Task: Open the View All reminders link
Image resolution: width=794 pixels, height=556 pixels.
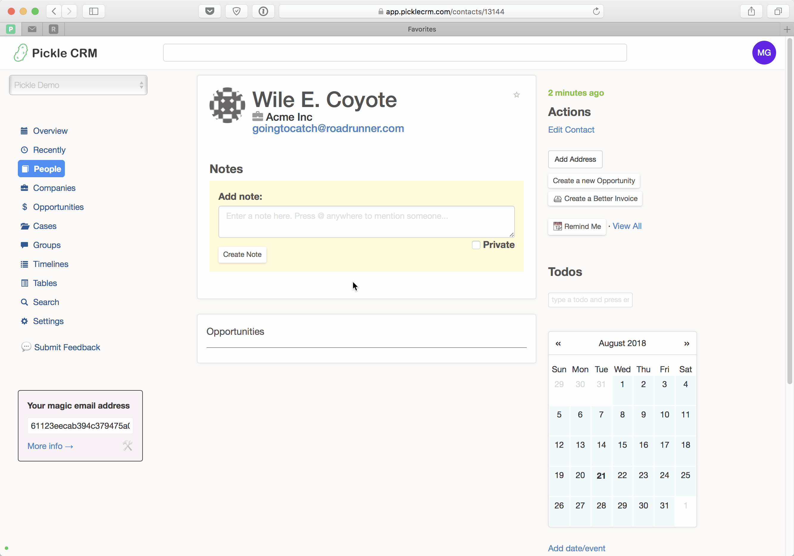Action: pos(627,226)
